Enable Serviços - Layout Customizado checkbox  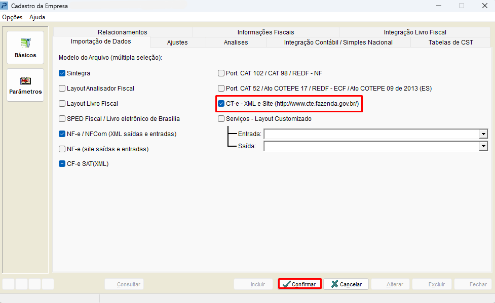pos(221,118)
